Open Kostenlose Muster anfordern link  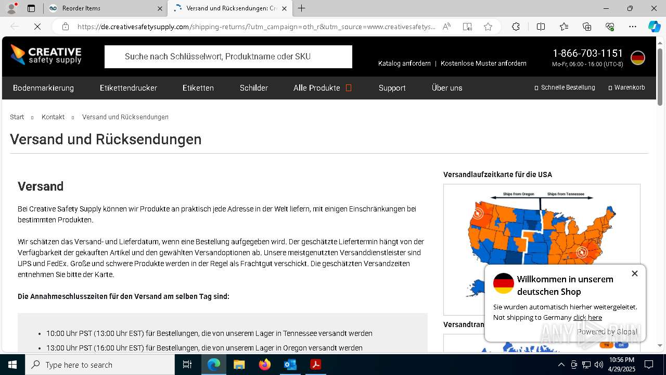(483, 64)
